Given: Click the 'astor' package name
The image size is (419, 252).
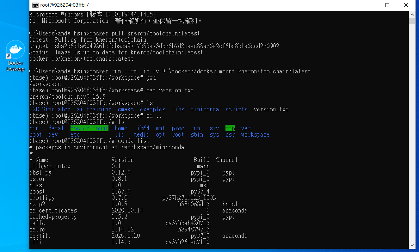Looking at the screenshot, I should click(x=37, y=179).
